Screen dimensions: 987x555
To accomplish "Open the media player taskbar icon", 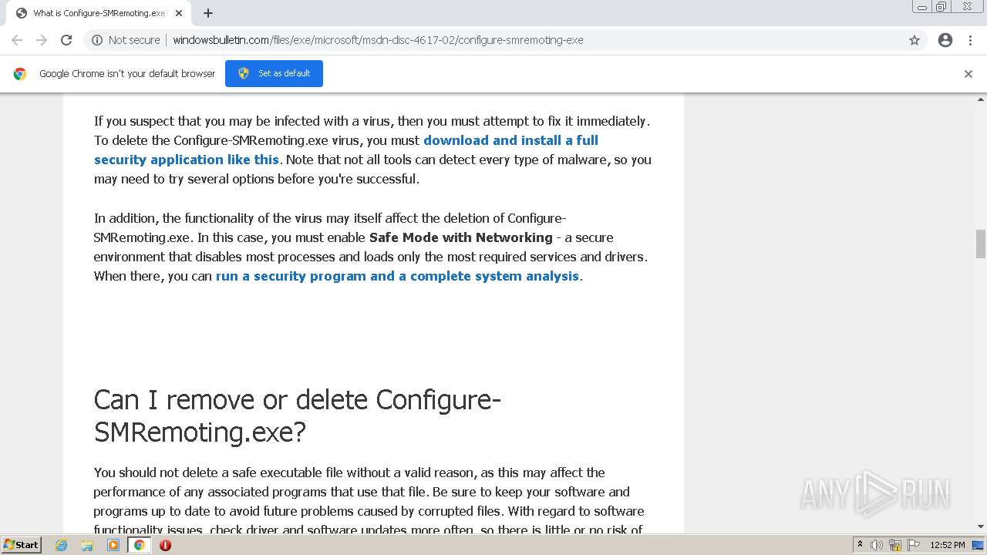I will (113, 545).
